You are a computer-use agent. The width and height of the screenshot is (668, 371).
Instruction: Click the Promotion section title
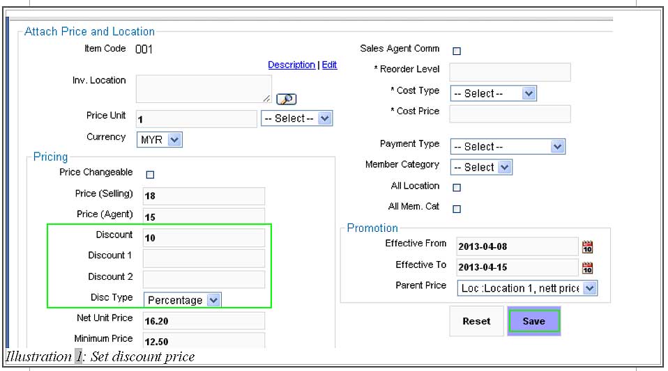click(x=372, y=228)
